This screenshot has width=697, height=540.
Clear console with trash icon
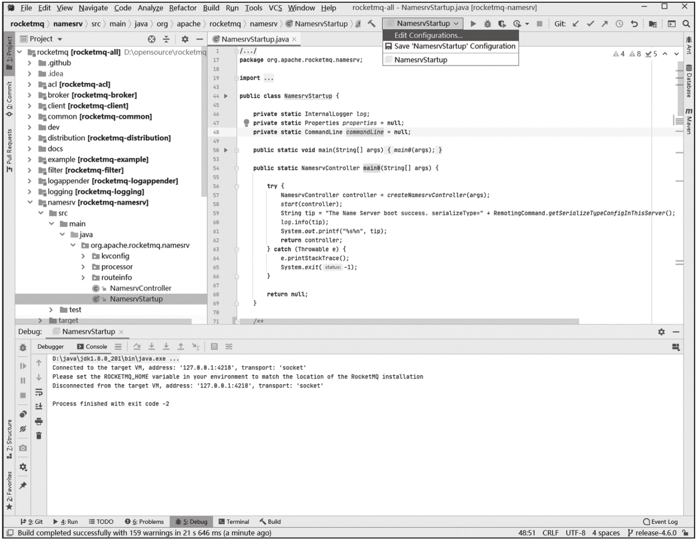pos(39,435)
